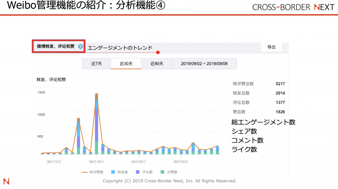The width and height of the screenshot is (338, 189).
Task: Click the red N logo in footer corner
Action: coord(6,181)
